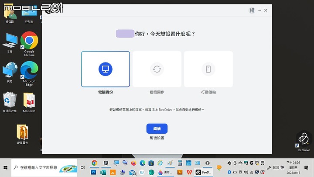
Task: Open the Google Chrome desktop shortcut
Action: [x=29, y=44]
